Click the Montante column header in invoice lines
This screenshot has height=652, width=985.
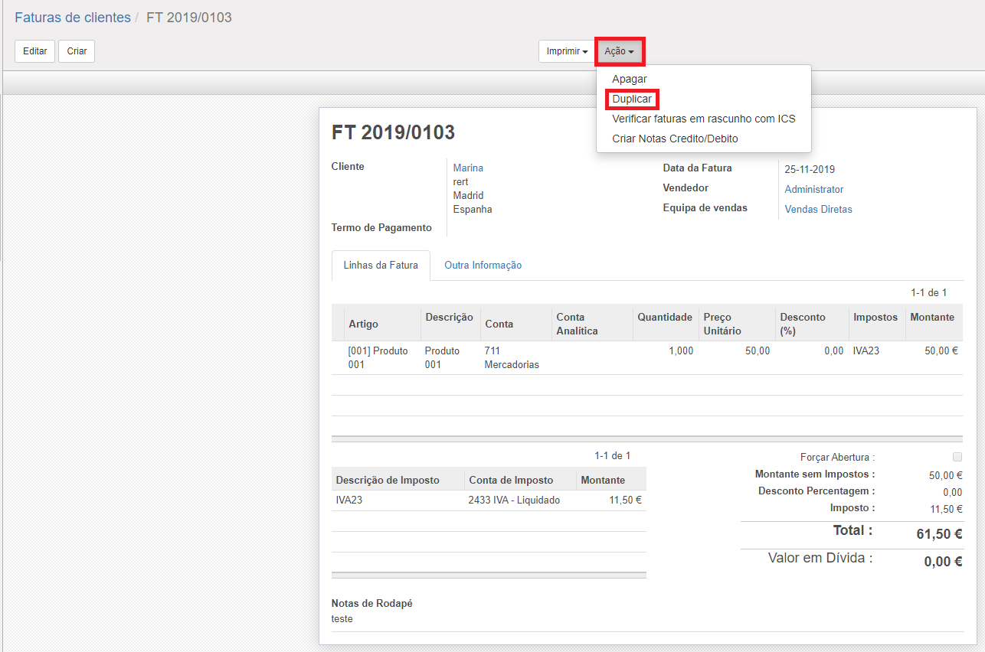click(931, 317)
